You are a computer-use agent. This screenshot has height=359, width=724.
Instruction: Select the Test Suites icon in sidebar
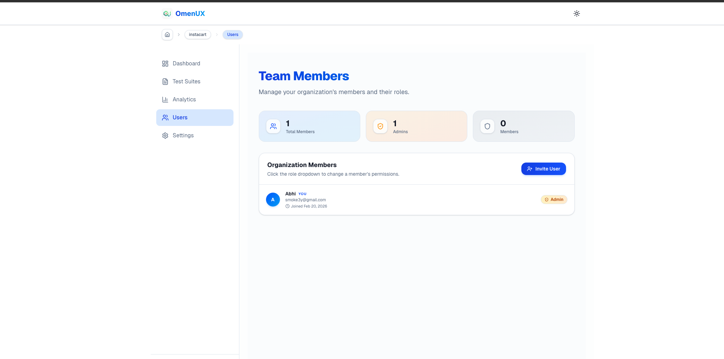coord(165,81)
